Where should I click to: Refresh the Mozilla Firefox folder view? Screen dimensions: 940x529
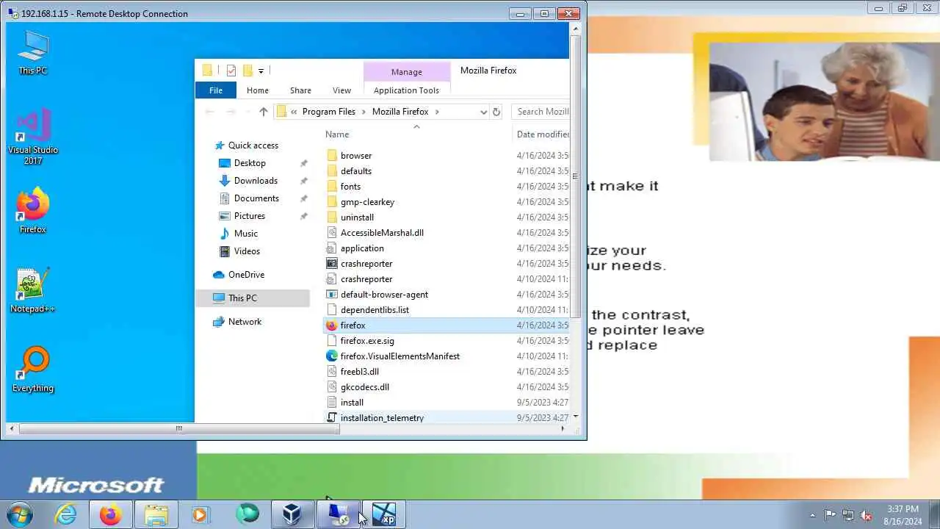[x=496, y=112]
